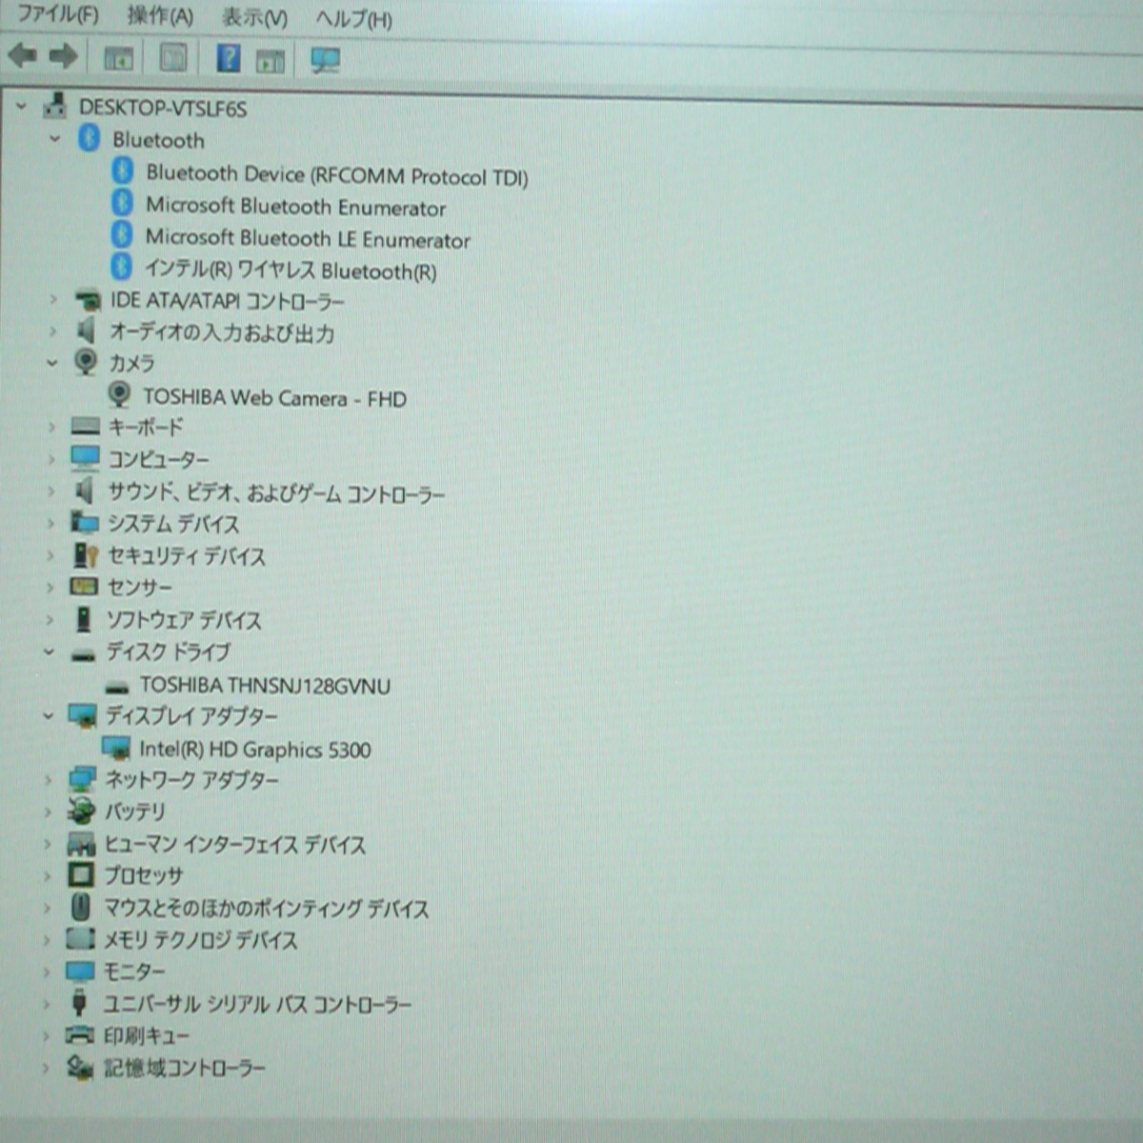1143x1143 pixels.
Task: Select TOSHIBA THNSNJ128GVNU disk drive
Action: coord(265,685)
